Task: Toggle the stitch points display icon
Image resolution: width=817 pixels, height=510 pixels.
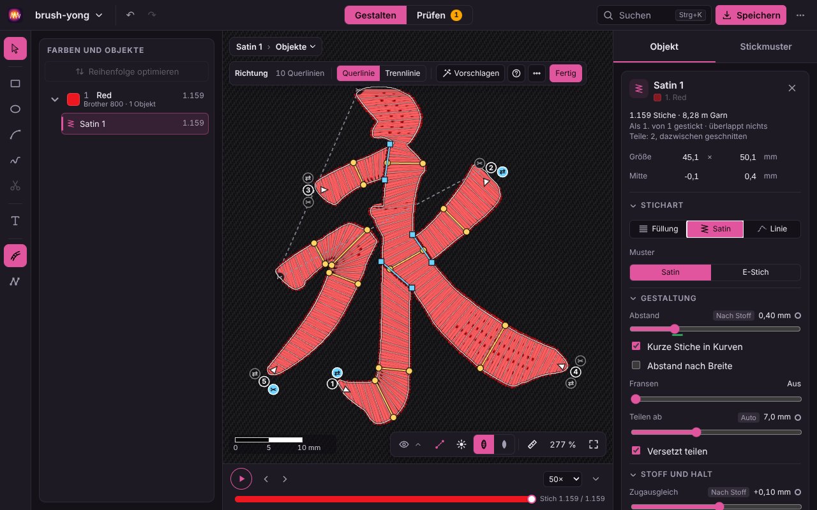Action: tap(440, 444)
